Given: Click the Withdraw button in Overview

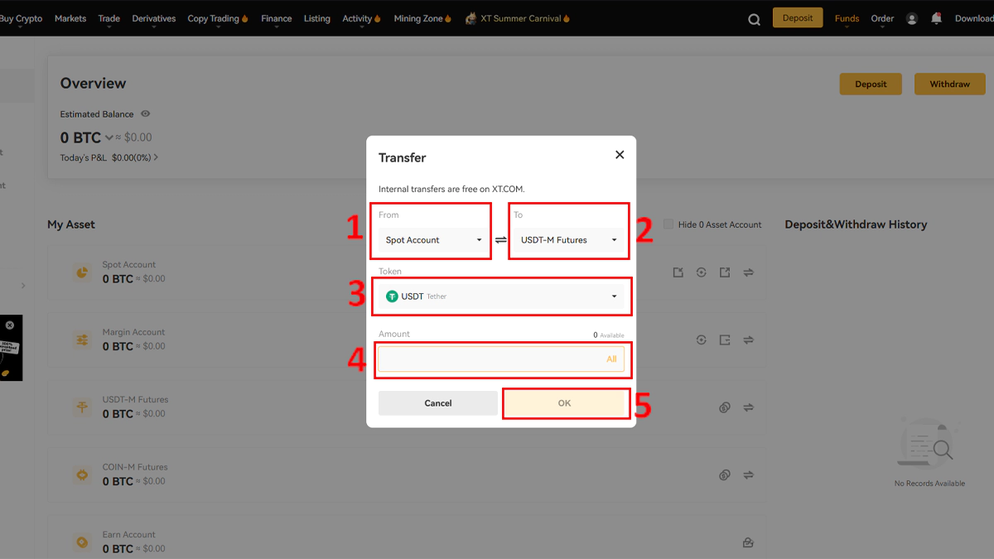Looking at the screenshot, I should click(x=950, y=84).
